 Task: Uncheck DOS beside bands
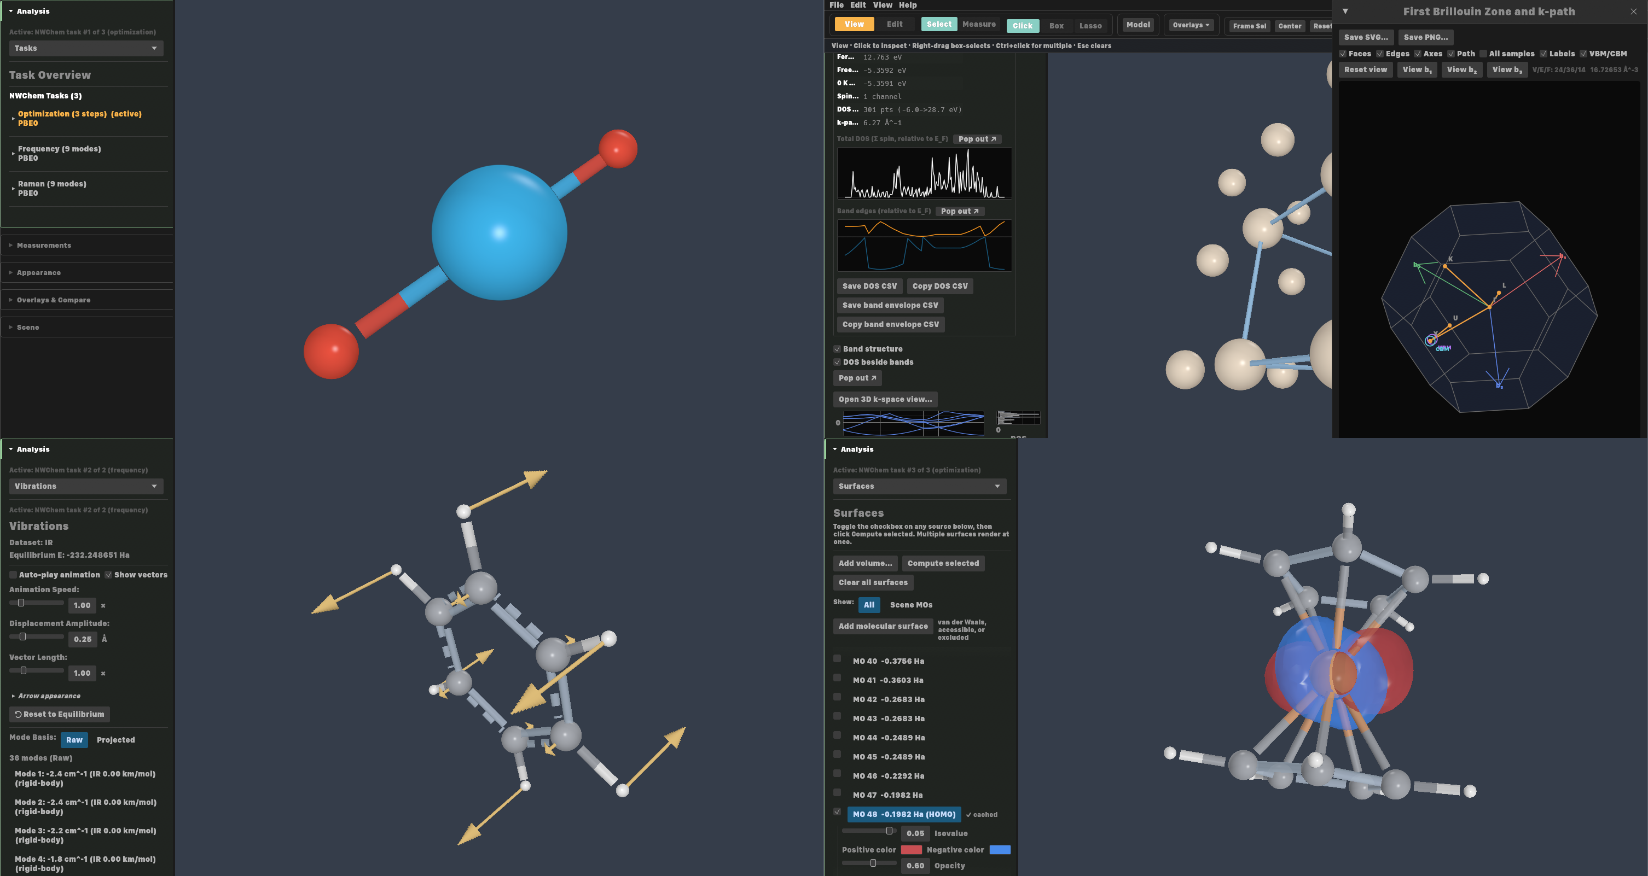click(837, 362)
